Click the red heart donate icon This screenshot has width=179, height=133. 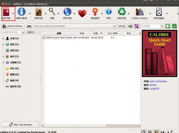pyautogui.click(x=82, y=13)
